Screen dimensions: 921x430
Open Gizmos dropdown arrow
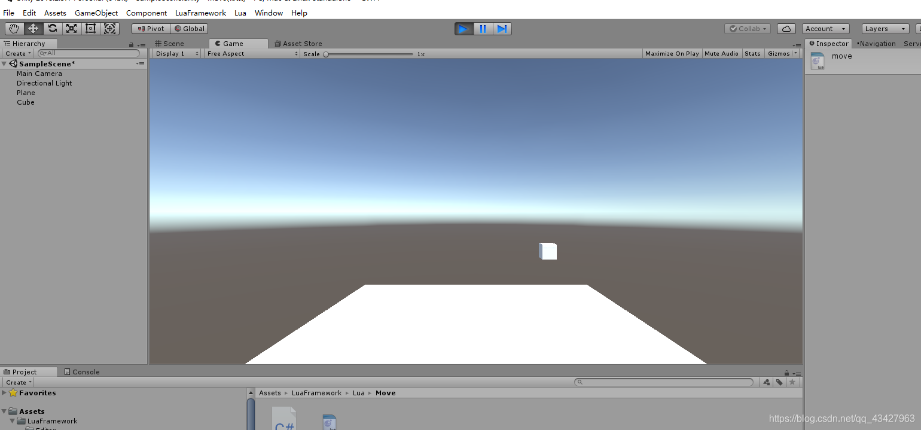point(796,53)
